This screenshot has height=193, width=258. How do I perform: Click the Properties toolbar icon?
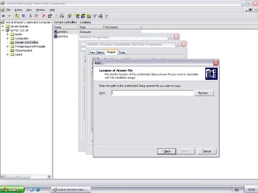click(50, 16)
